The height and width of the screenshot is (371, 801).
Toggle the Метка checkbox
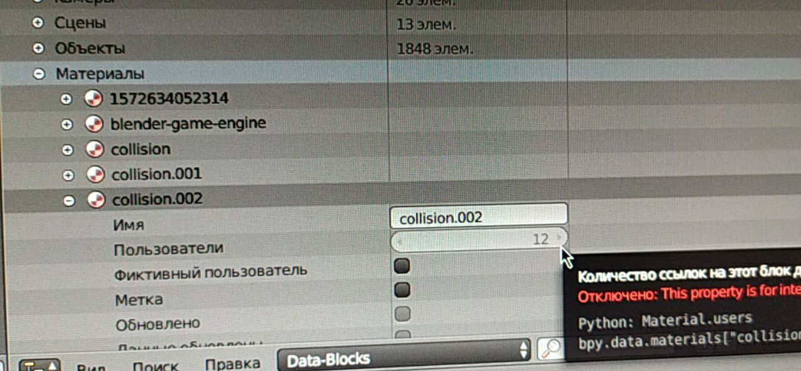403,290
